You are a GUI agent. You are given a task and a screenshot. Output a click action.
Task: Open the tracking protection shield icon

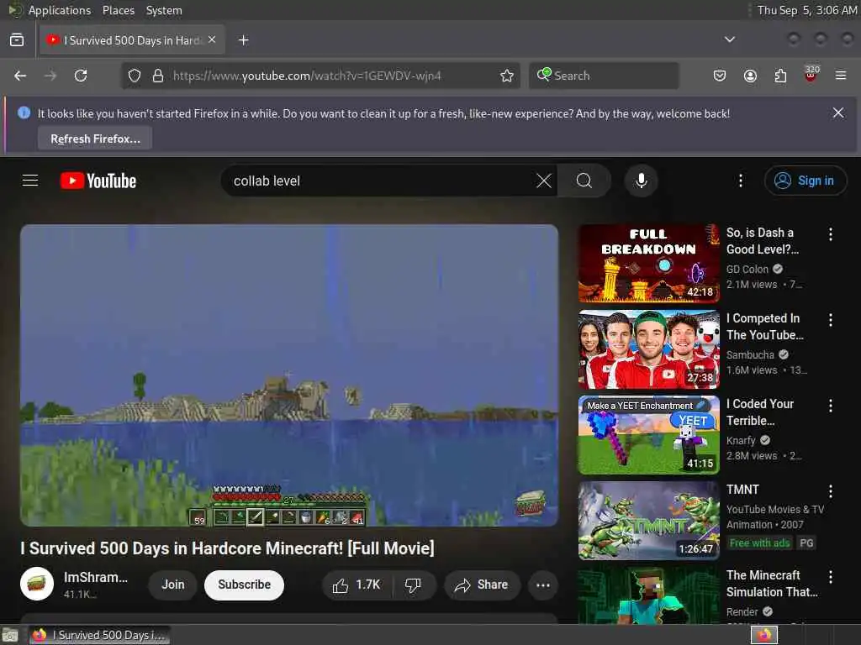tap(135, 76)
